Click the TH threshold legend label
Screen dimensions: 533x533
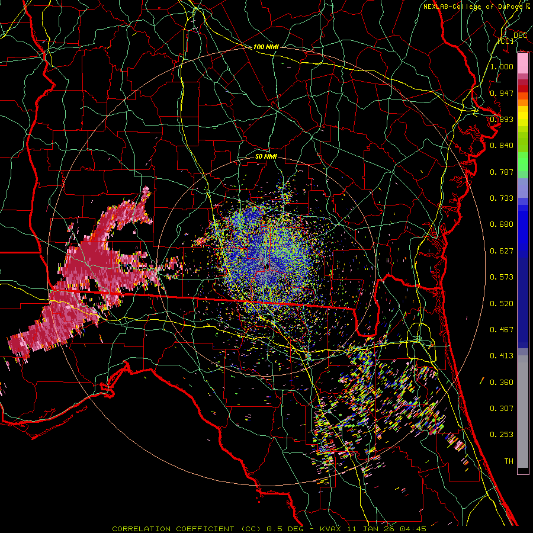click(x=509, y=461)
